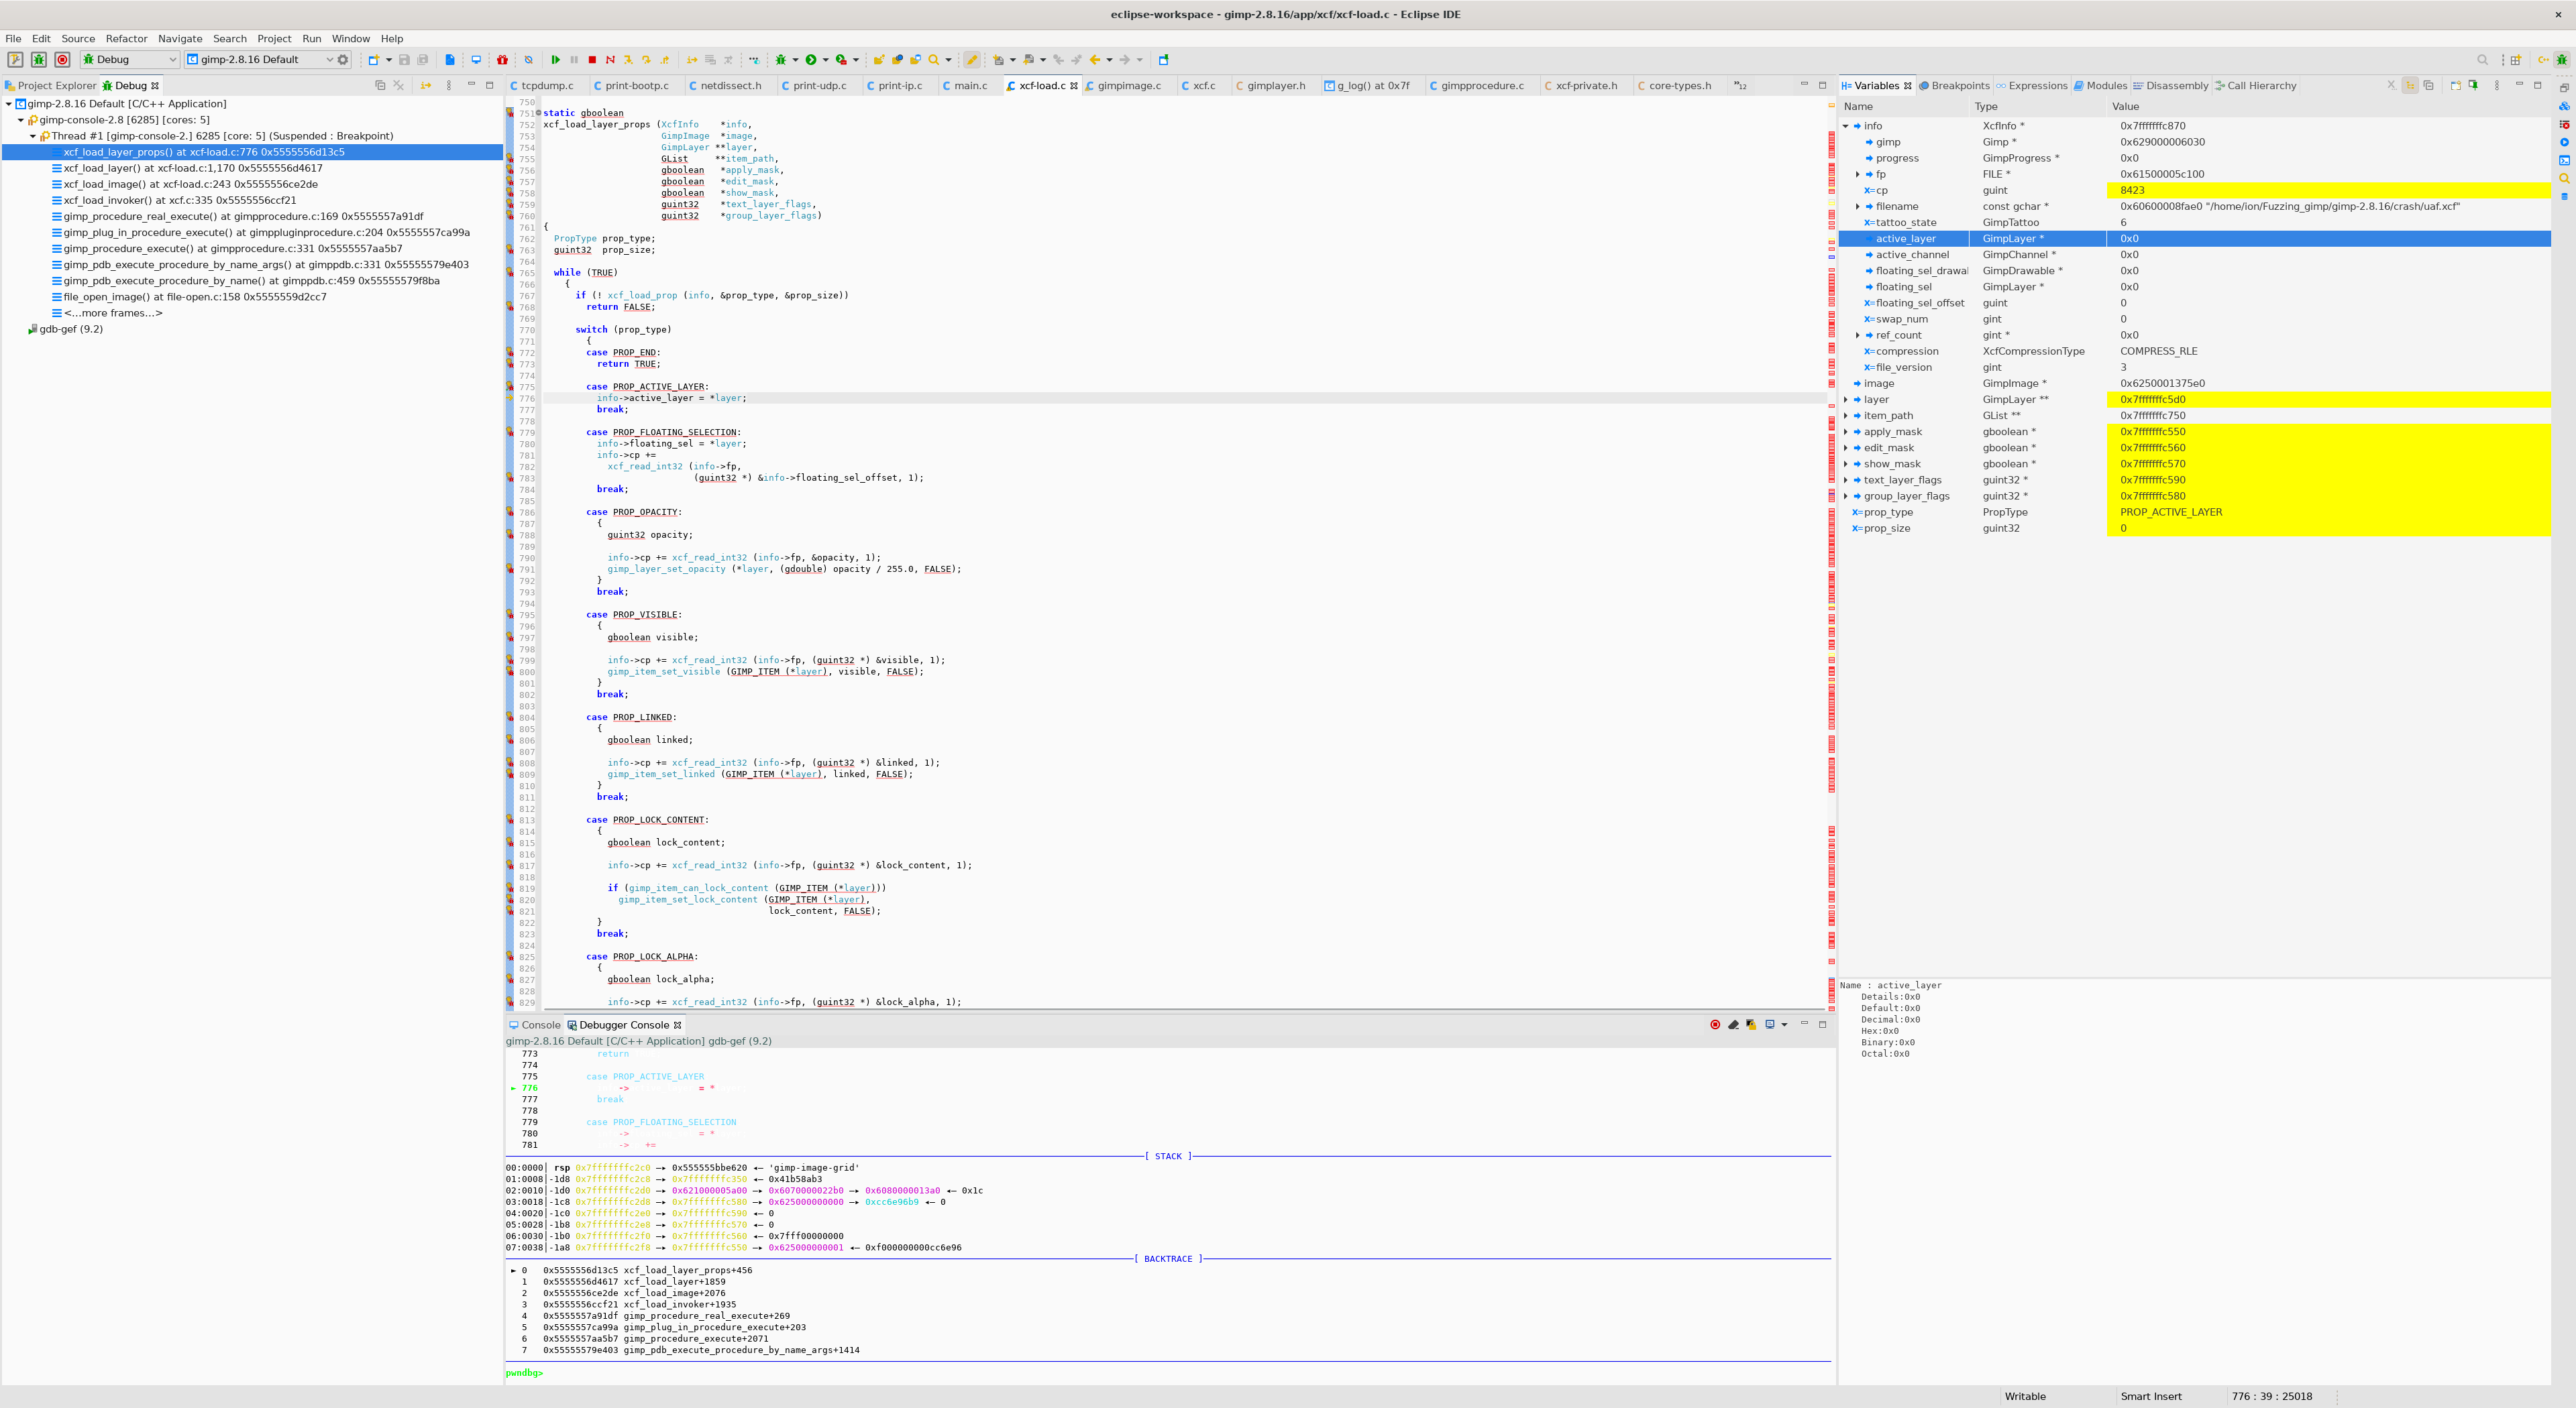Collapse Thread #1 in Debug tree

click(32, 136)
